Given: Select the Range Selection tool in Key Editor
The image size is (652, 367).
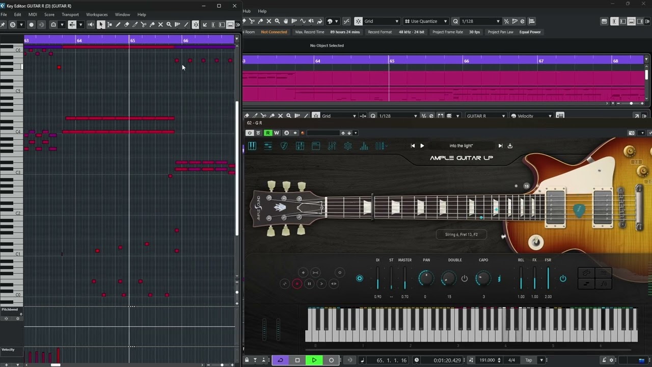Looking at the screenshot, I should (110, 24).
